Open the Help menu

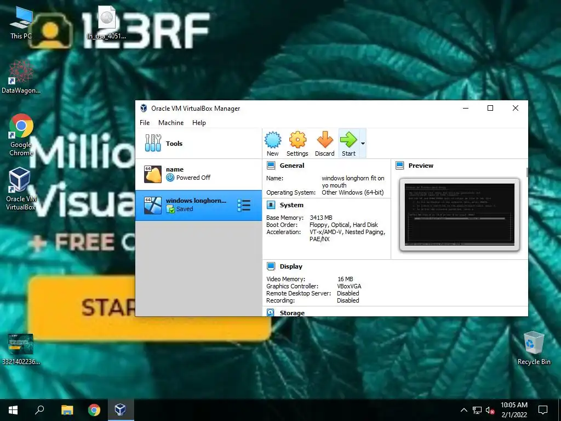coord(199,122)
